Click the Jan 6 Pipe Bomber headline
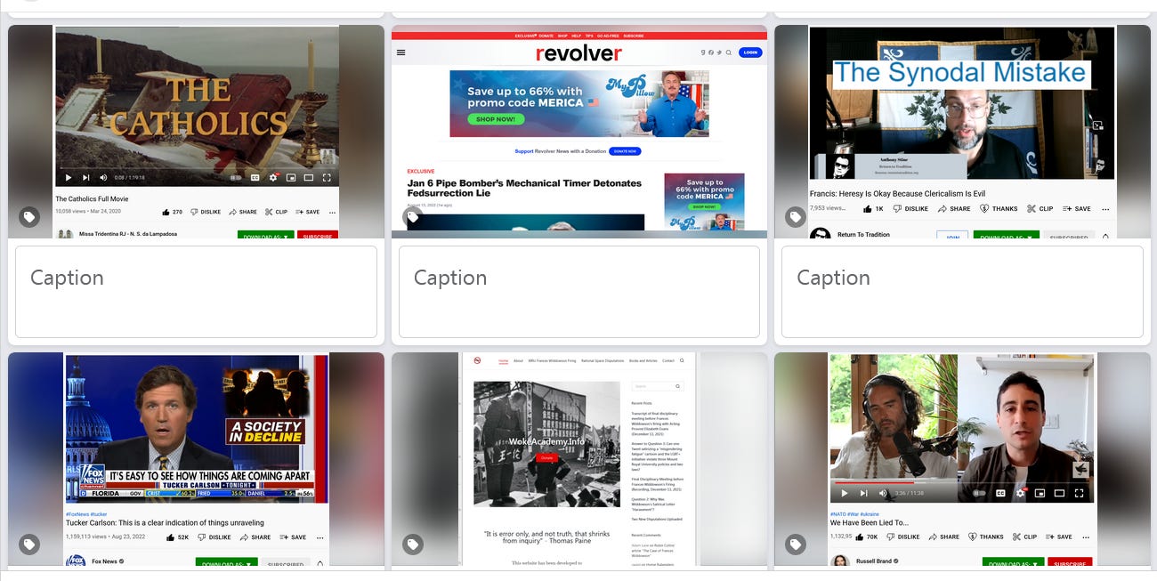The width and height of the screenshot is (1157, 581). [524, 188]
